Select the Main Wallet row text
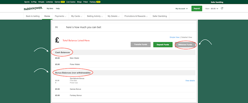Image resolution: width=248 pixels, height=103 pixels. click(74, 58)
